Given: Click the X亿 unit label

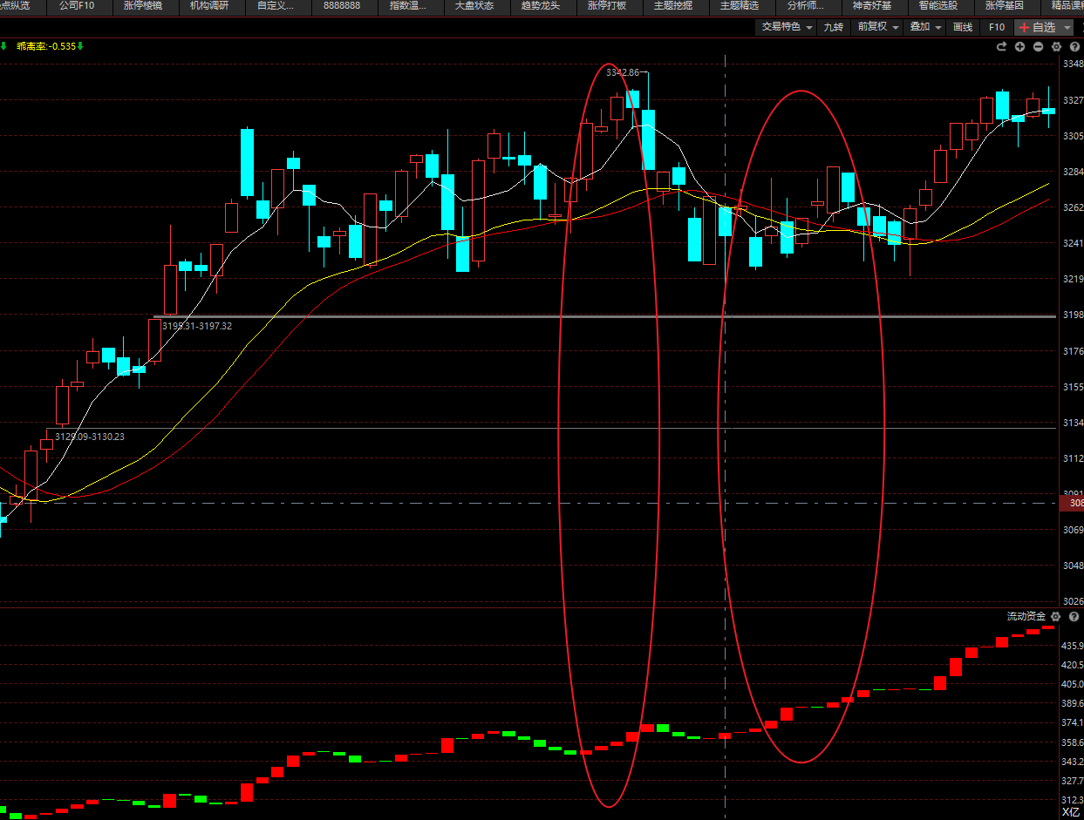Looking at the screenshot, I should pos(1070,812).
